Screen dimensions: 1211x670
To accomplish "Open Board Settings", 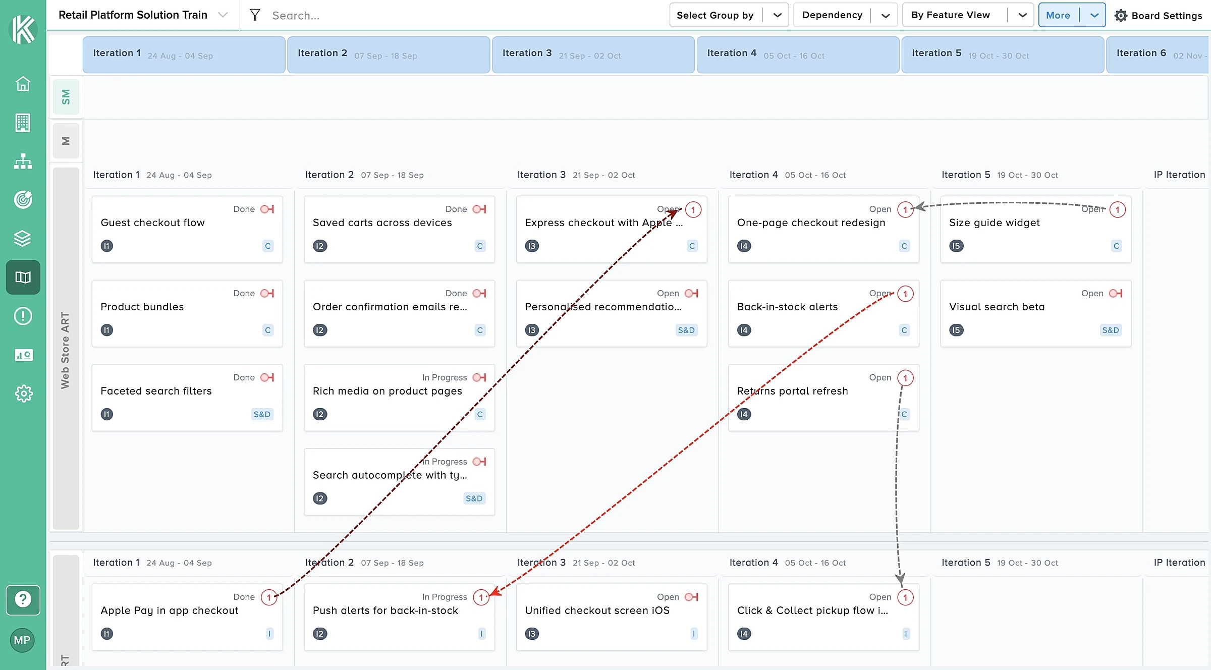I will tap(1159, 15).
